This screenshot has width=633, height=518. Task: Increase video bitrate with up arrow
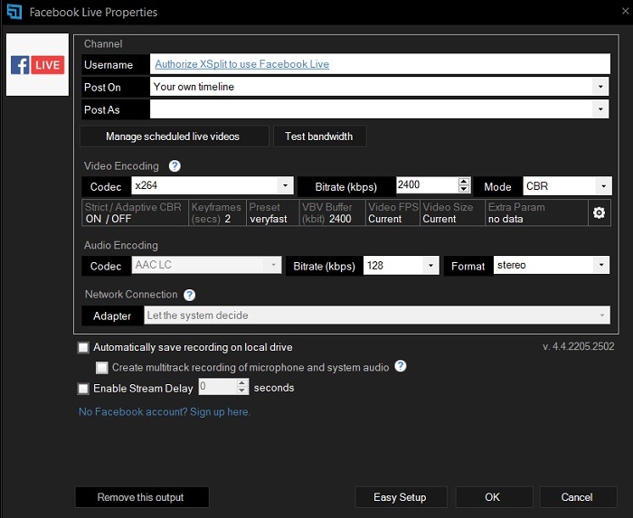coord(464,182)
